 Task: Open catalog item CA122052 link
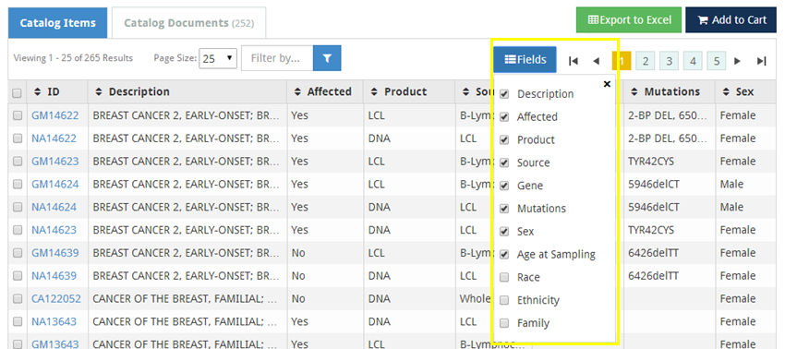pyautogui.click(x=56, y=299)
